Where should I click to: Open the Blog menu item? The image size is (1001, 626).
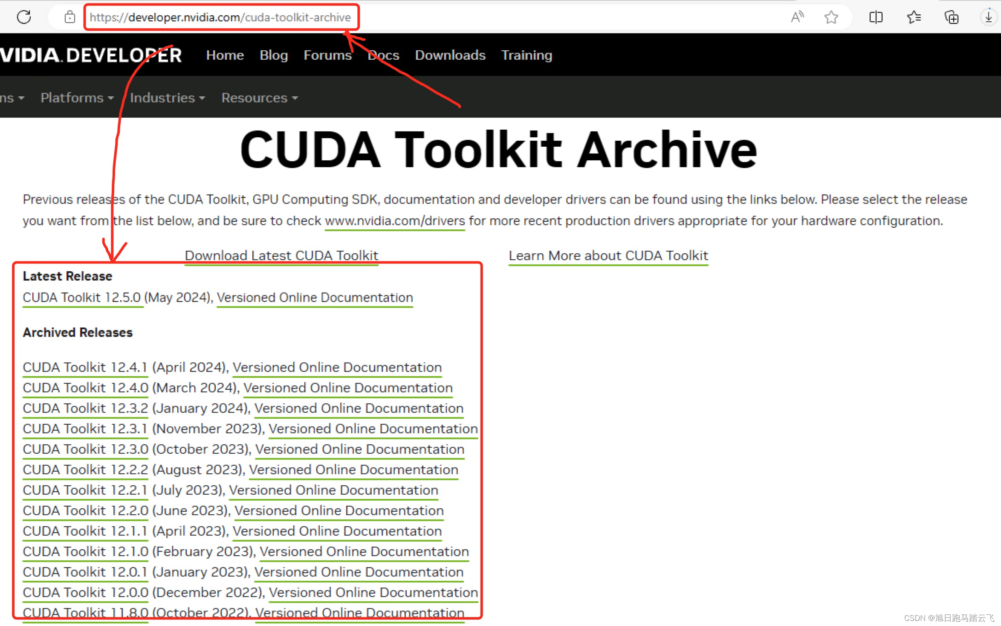point(274,55)
